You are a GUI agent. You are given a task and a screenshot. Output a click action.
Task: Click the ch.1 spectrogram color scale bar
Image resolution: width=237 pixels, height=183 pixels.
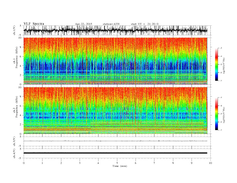217,64
